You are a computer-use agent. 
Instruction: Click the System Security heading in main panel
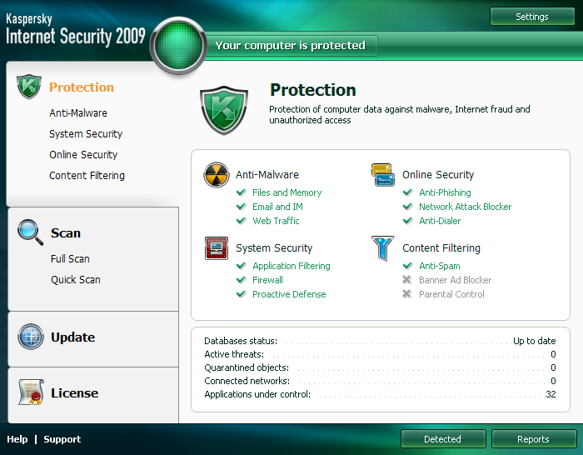pyautogui.click(x=274, y=247)
